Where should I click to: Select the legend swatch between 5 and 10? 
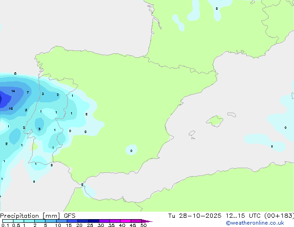tap(51, 221)
